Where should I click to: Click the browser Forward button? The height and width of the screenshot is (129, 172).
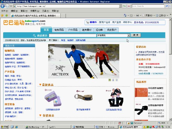pos(7,6)
